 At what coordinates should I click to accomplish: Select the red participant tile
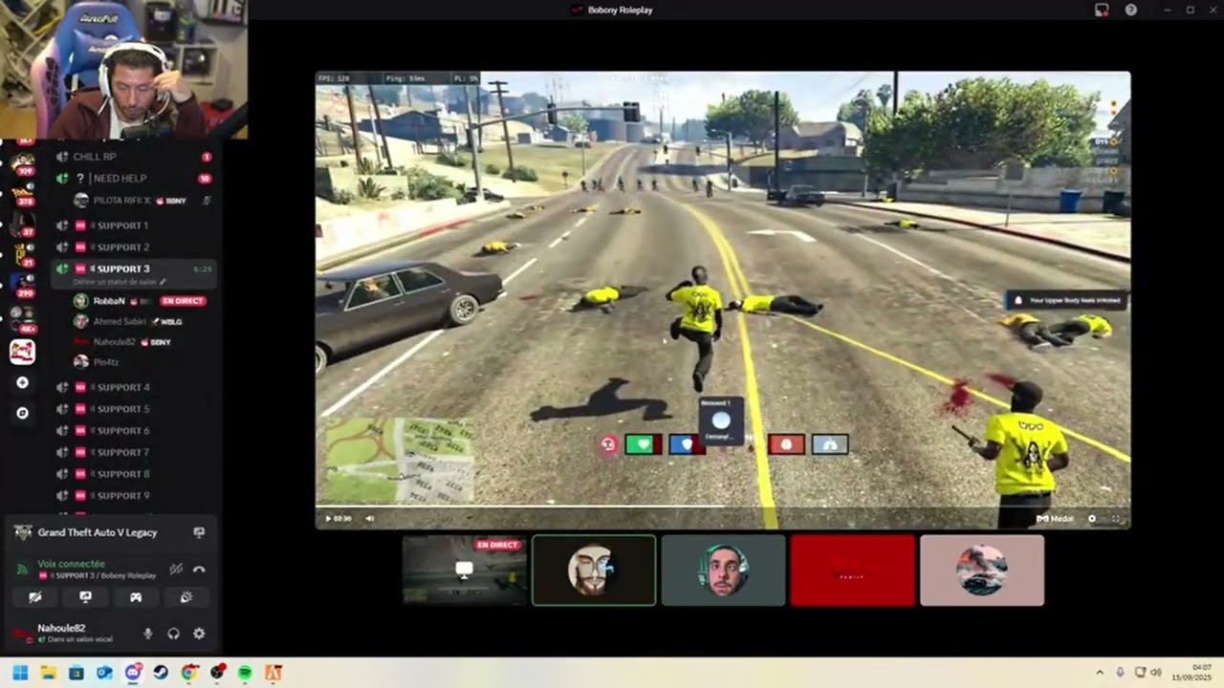852,570
